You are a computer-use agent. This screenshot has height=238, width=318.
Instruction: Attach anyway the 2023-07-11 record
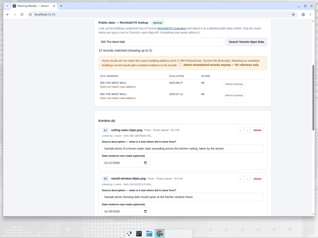[234, 95]
